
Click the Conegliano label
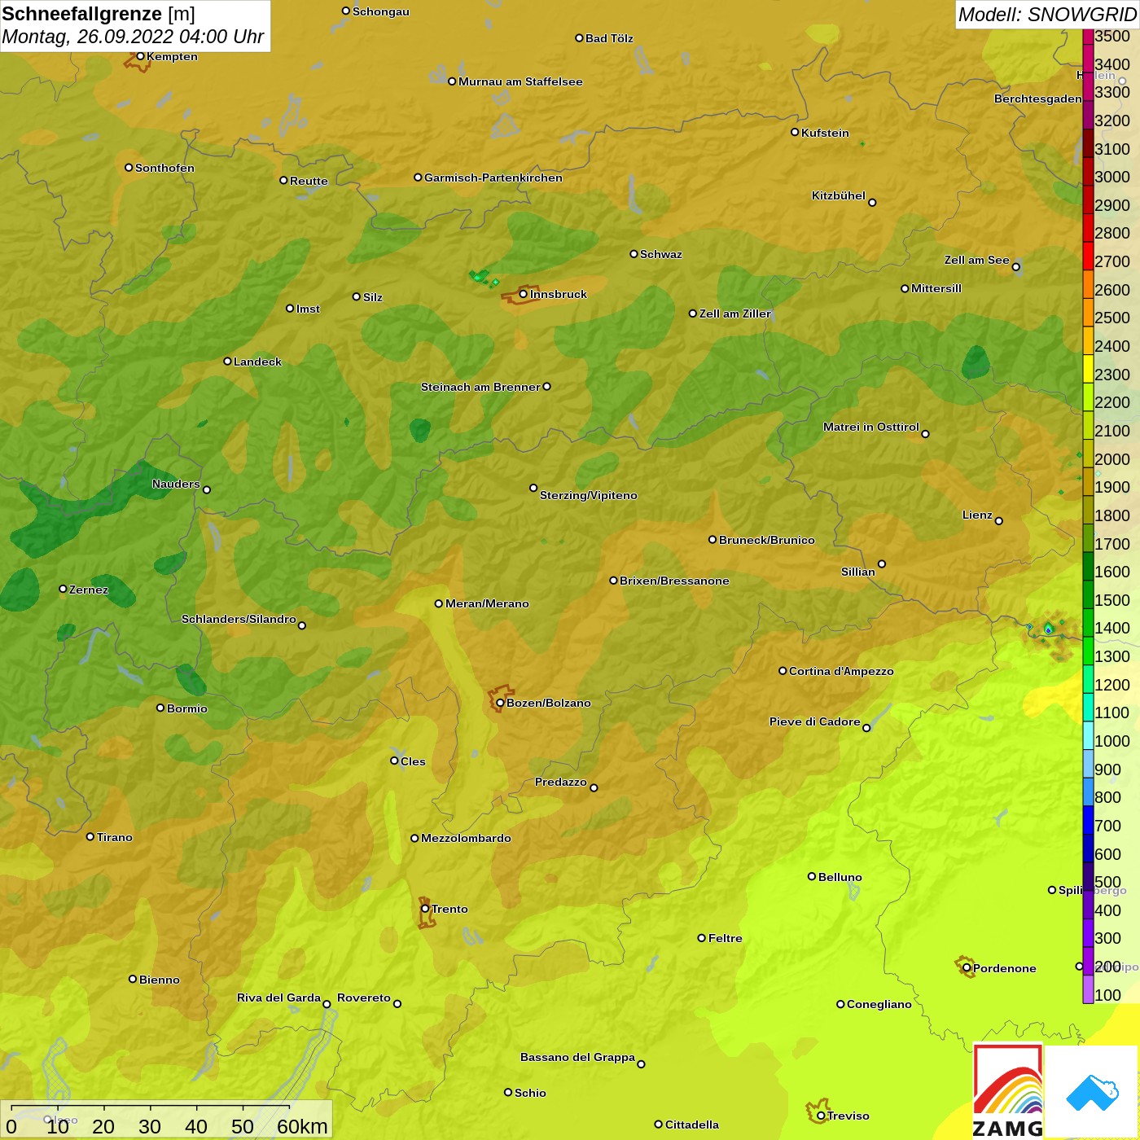(x=879, y=1004)
